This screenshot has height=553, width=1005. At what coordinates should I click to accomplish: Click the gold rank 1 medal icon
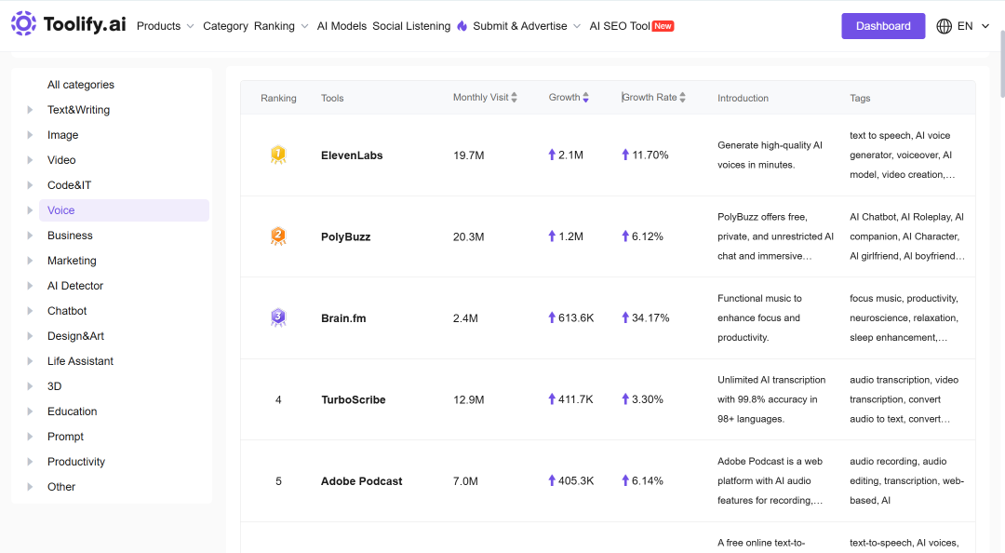tap(278, 155)
